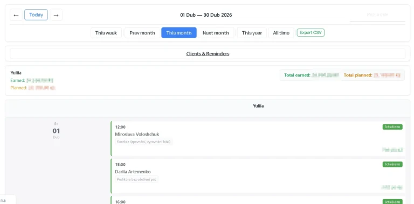Open the Pick a date field
Image resolution: width=414 pixels, height=204 pixels.
click(377, 15)
